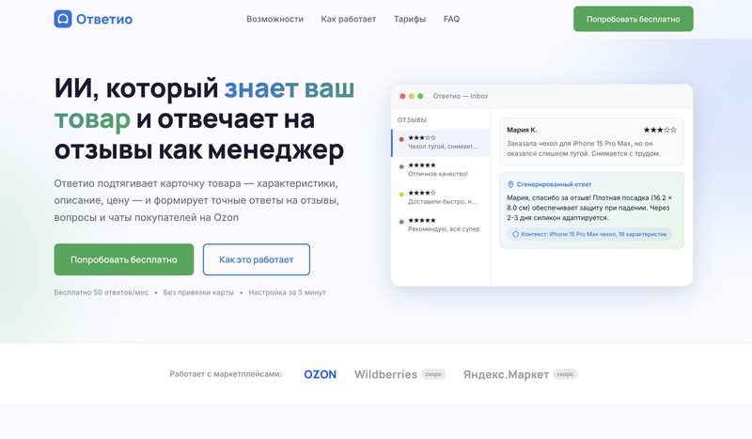Image resolution: width=752 pixels, height=439 pixels.
Task: Click the ОТЗЫВЫ sidebar heading
Action: pyautogui.click(x=412, y=120)
